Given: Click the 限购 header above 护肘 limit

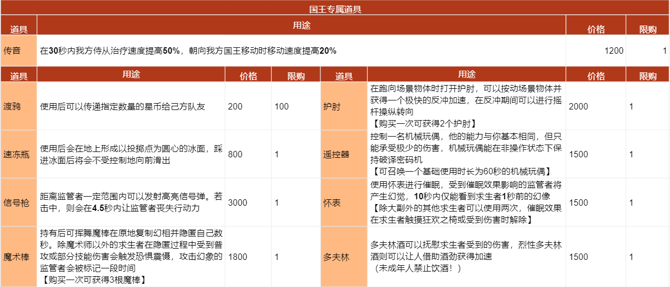Looking at the screenshot, I should click(x=648, y=76).
